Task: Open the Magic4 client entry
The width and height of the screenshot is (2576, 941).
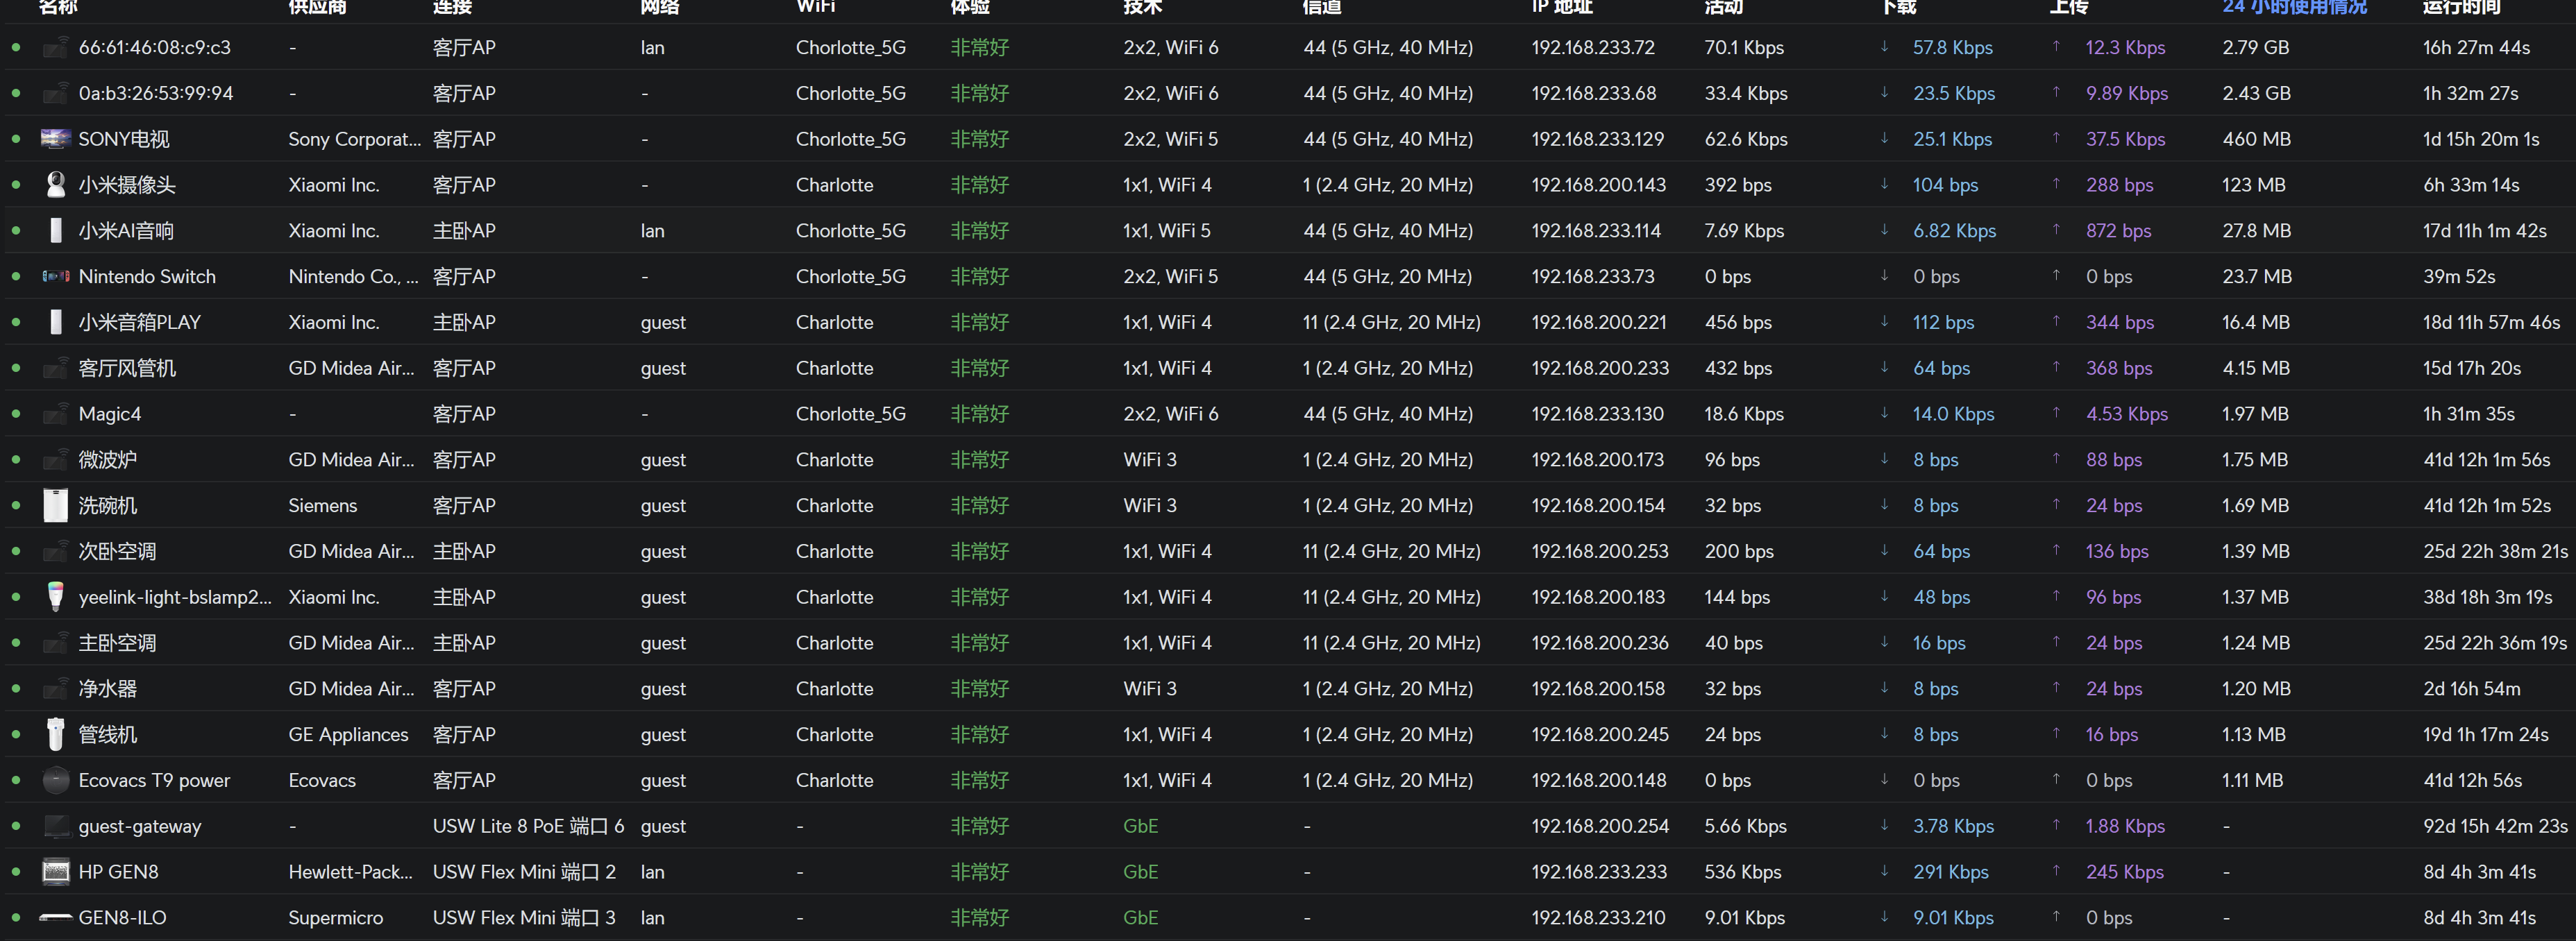Action: tap(110, 414)
